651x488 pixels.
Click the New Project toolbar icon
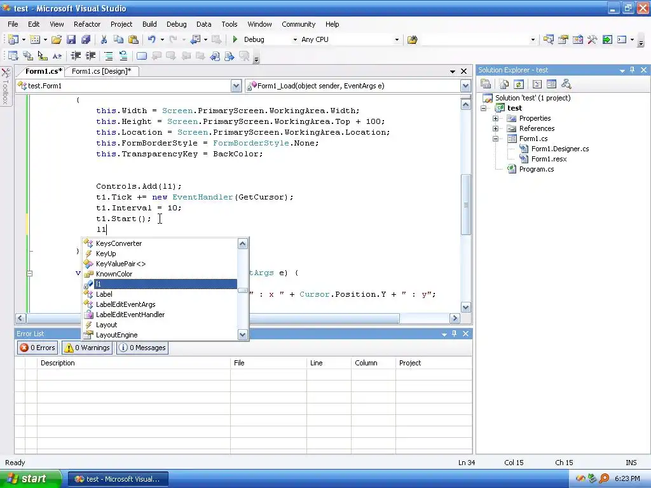13,39
